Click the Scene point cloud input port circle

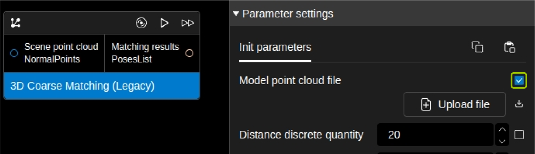click(x=14, y=53)
